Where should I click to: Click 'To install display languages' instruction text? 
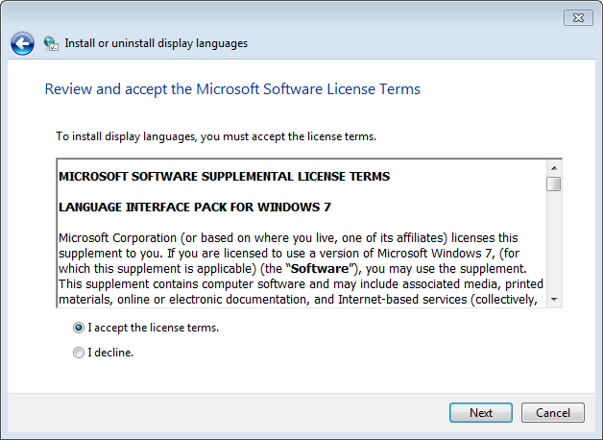click(x=216, y=136)
